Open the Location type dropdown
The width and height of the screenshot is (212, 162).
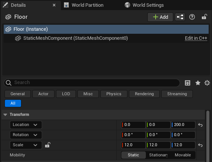(26, 125)
